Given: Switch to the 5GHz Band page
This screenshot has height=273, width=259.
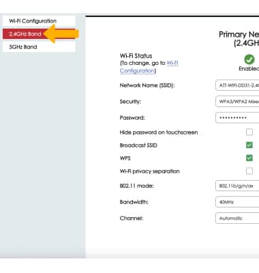Looking at the screenshot, I should click(x=39, y=47).
